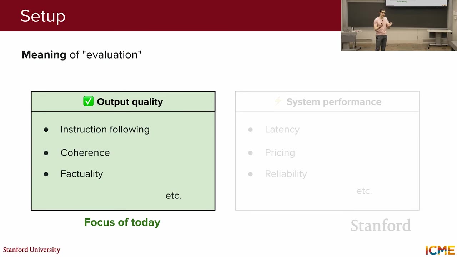This screenshot has height=257, width=457.
Task: Click the faded bullet before Latency
Action: pos(250,130)
